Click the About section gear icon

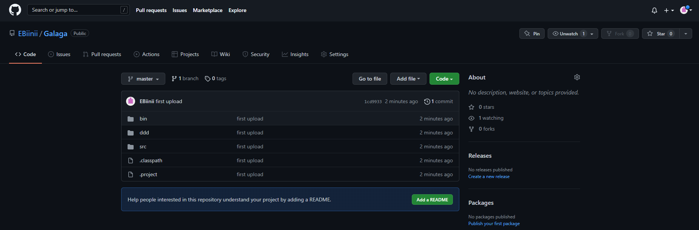[x=577, y=77]
